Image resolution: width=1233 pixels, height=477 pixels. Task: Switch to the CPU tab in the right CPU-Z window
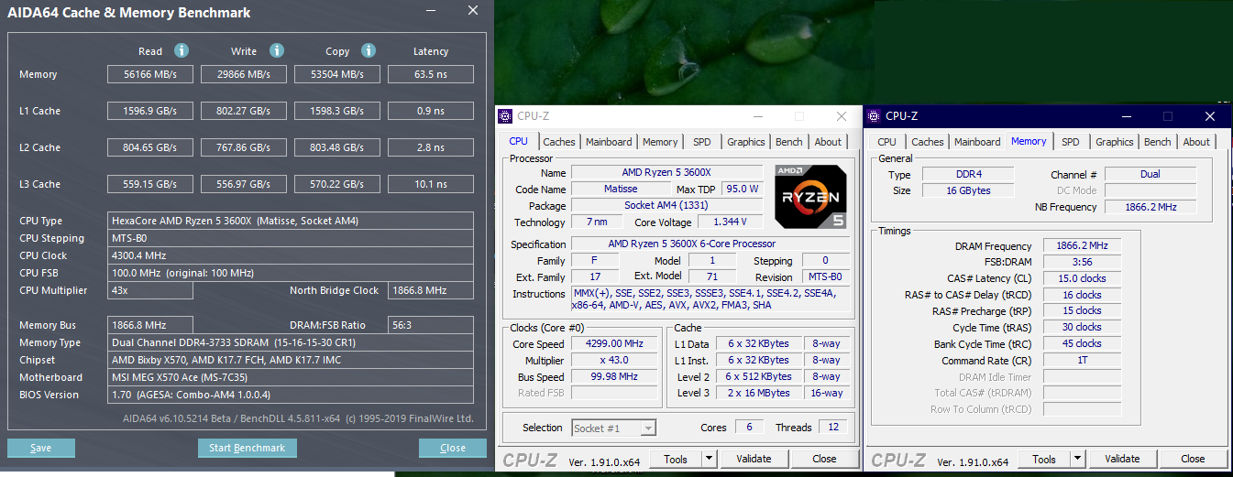tap(886, 142)
